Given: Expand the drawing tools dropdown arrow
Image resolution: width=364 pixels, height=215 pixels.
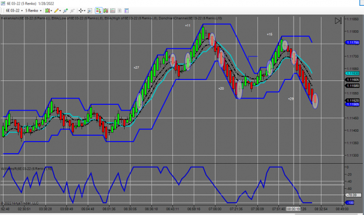Looking at the screenshot, I should (60, 10).
